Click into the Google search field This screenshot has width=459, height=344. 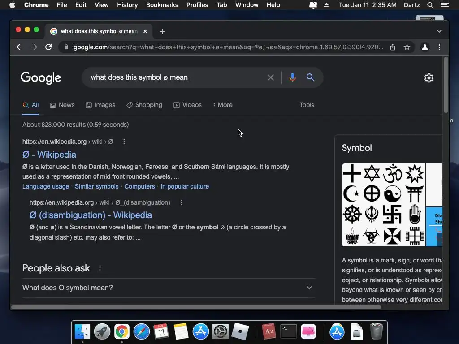(176, 77)
